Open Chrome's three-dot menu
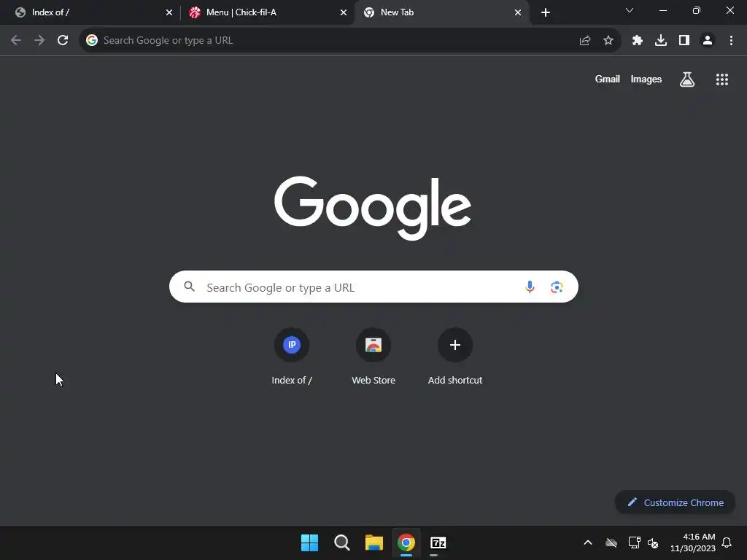 pyautogui.click(x=731, y=41)
